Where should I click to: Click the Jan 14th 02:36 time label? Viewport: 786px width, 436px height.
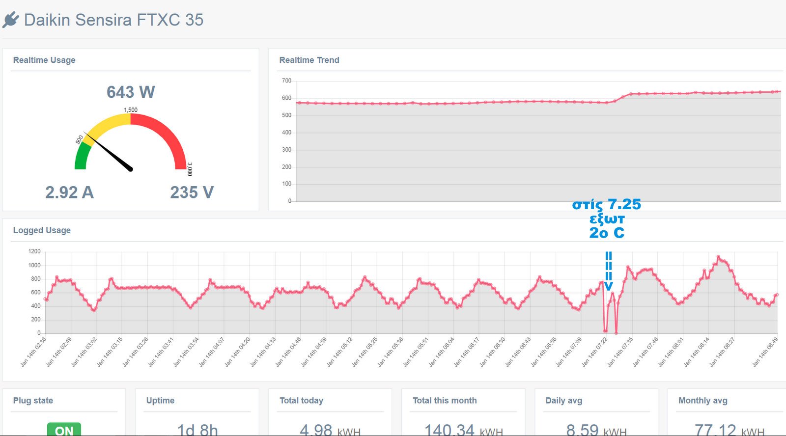click(x=33, y=352)
